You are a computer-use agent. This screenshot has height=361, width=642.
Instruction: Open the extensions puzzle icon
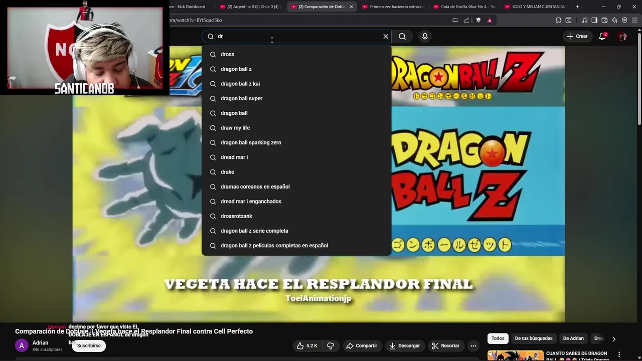click(x=558, y=20)
